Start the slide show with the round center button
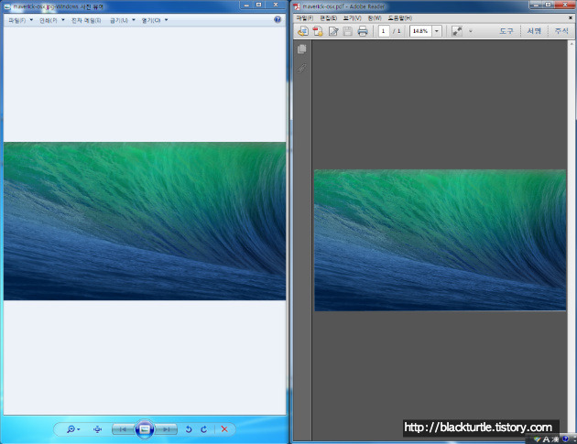Image resolution: width=577 pixels, height=444 pixels. tap(145, 429)
